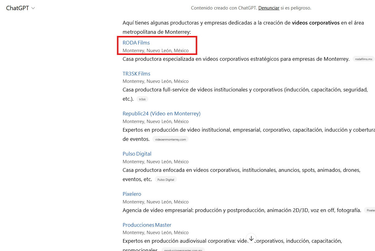Click 'Contenido creado con ChatGPT' notice text
Image resolution: width=375 pixels, height=251 pixels.
(224, 8)
